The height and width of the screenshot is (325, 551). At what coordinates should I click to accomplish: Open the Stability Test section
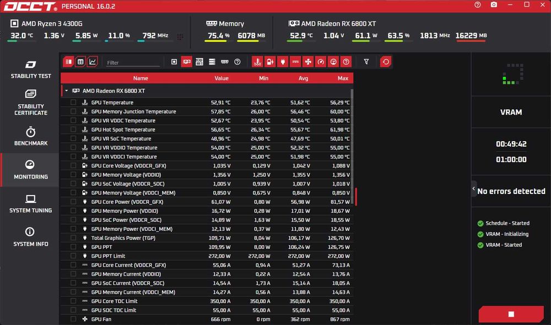(30, 69)
